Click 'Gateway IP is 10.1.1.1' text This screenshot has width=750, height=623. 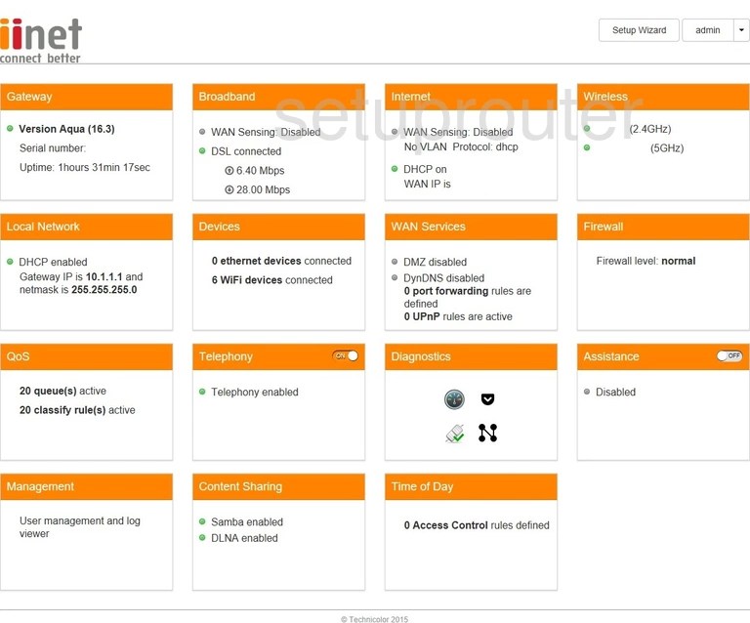70,277
